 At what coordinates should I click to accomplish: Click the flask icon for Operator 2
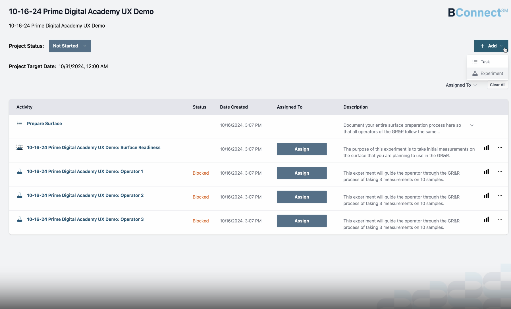click(x=19, y=195)
